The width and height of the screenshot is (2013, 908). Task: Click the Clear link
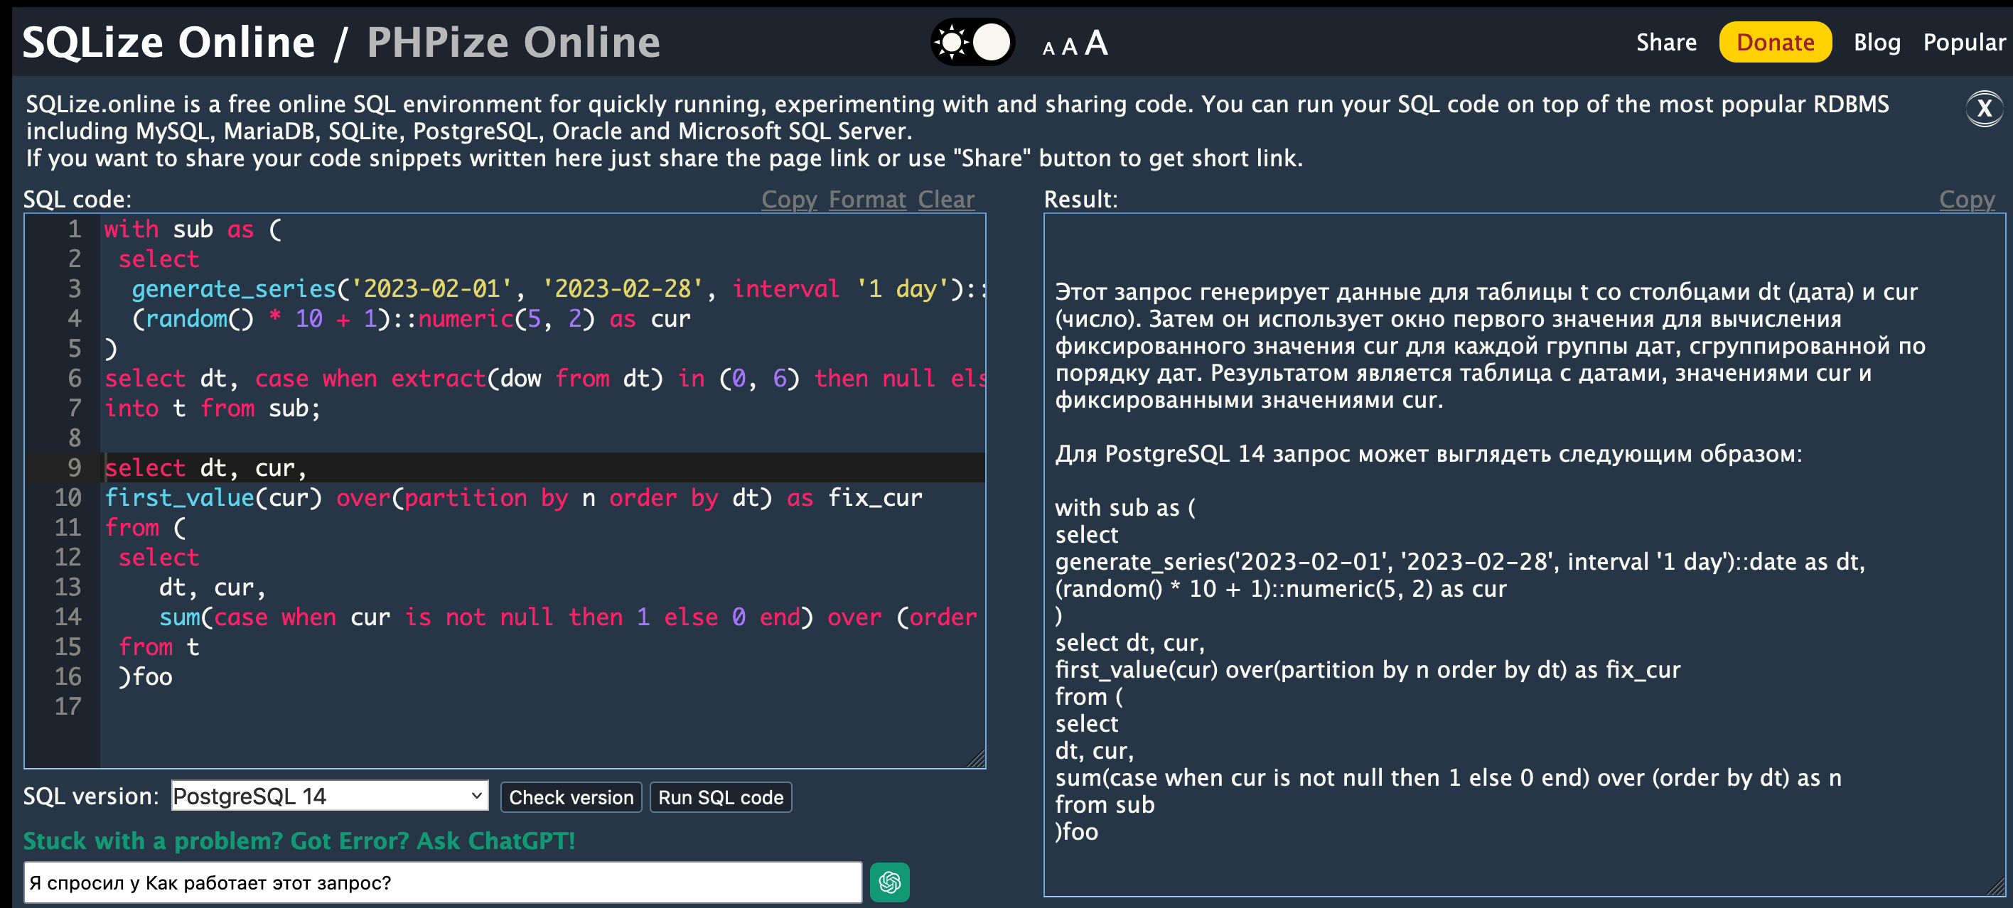(x=945, y=200)
